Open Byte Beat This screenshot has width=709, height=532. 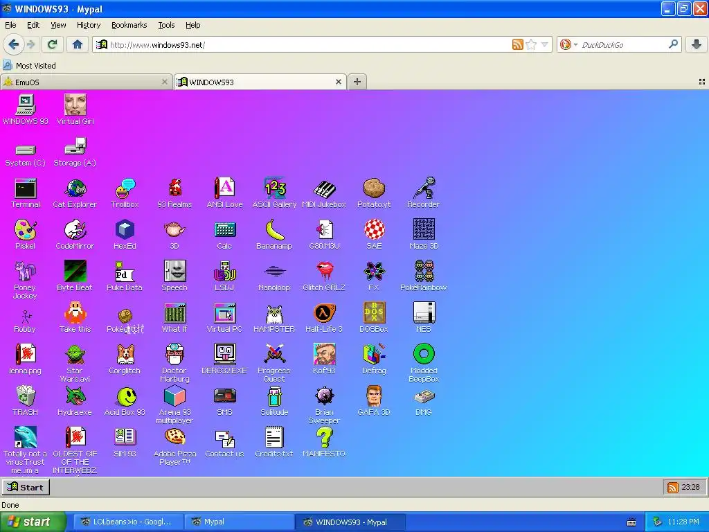click(x=75, y=276)
